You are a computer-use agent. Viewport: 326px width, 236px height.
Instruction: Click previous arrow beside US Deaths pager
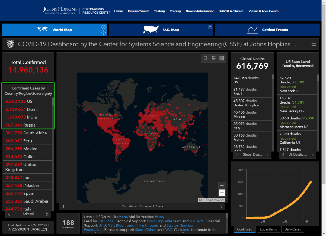click(283, 155)
